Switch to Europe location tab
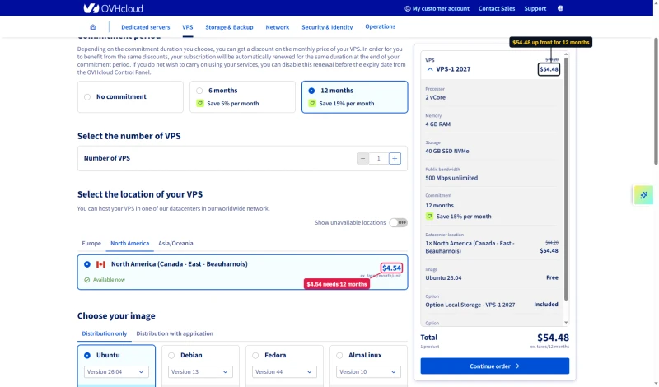Image resolution: width=659 pixels, height=387 pixels. [91, 243]
